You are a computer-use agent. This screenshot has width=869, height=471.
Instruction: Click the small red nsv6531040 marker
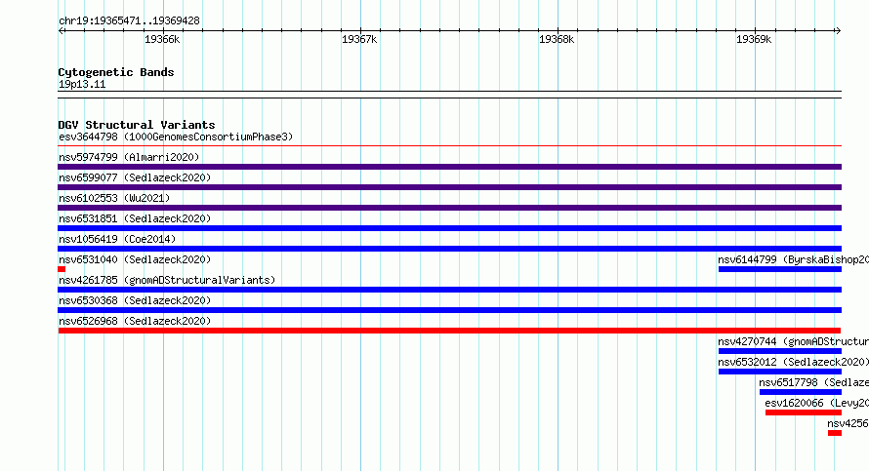[62, 269]
